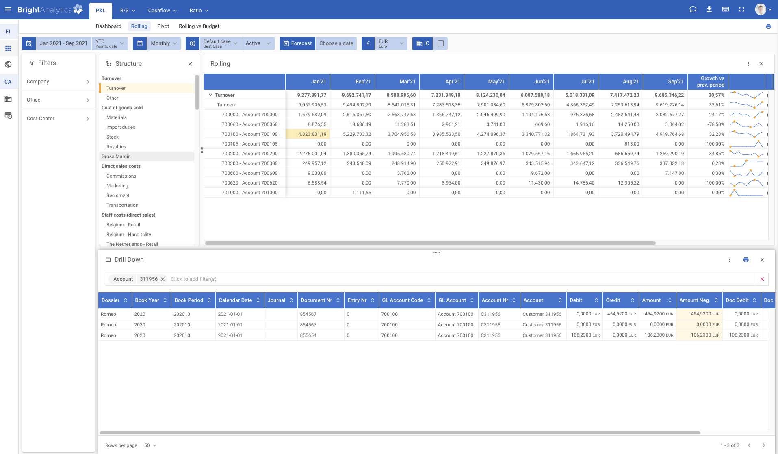
Task: Click the Choose a date button
Action: [336, 43]
